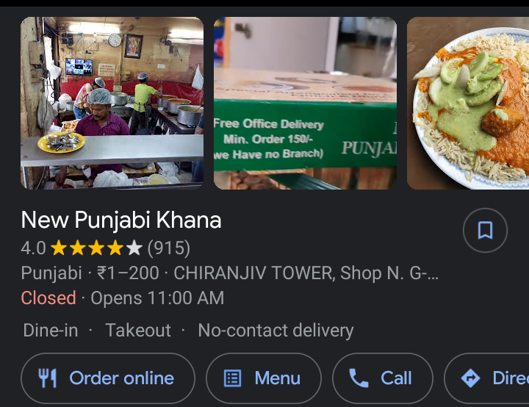The width and height of the screenshot is (529, 407).
Task: Click the Order online button label
Action: pyautogui.click(x=121, y=378)
